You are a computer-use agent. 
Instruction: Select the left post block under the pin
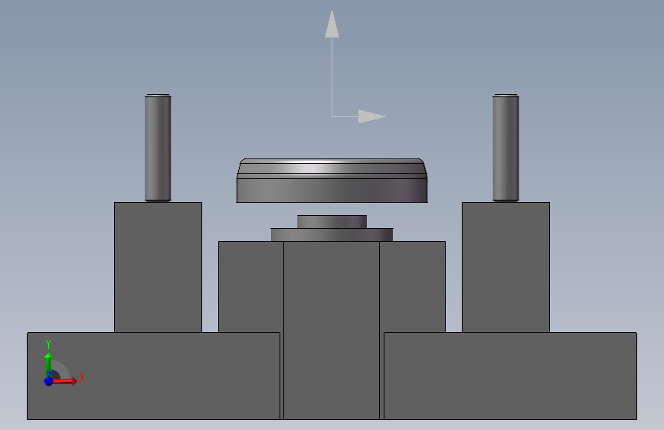tap(158, 267)
